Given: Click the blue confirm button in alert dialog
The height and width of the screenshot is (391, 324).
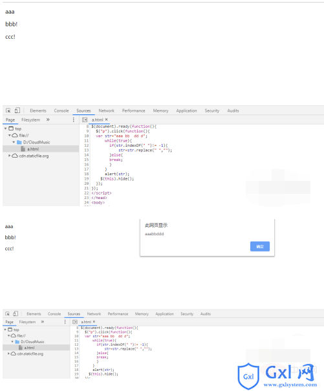Looking at the screenshot, I should pyautogui.click(x=260, y=246).
